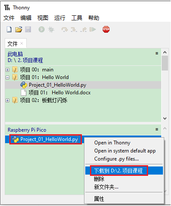Click the Step into debug icon
This screenshot has height=206, width=171.
(x=74, y=29)
